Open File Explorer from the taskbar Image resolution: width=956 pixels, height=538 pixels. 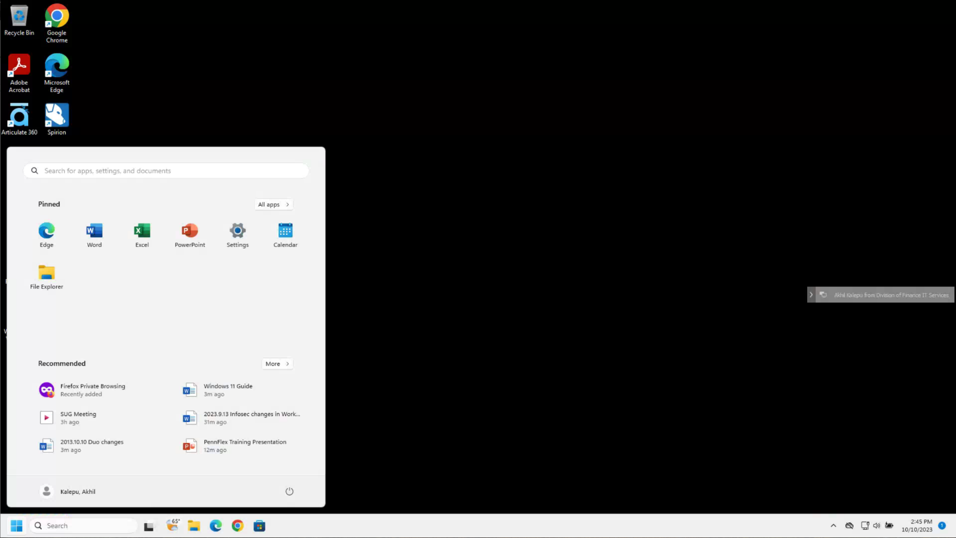point(194,526)
